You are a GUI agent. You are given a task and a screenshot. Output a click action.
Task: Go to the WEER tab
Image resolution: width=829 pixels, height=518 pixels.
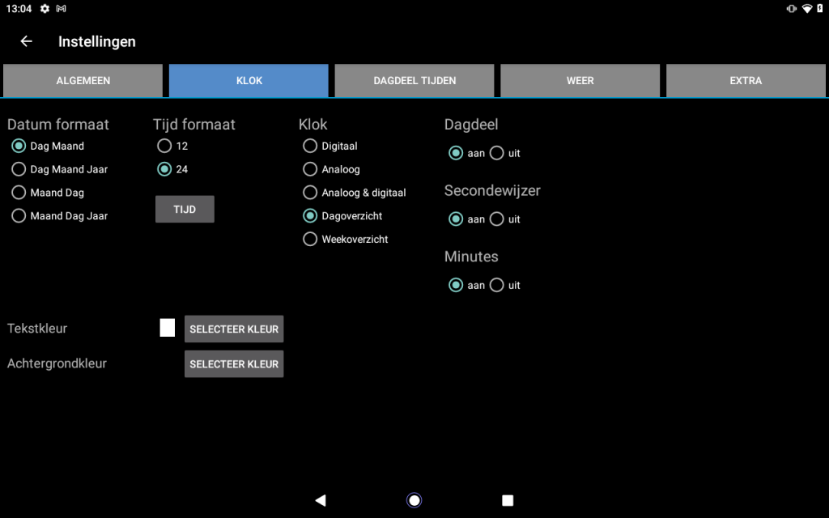[x=580, y=81]
